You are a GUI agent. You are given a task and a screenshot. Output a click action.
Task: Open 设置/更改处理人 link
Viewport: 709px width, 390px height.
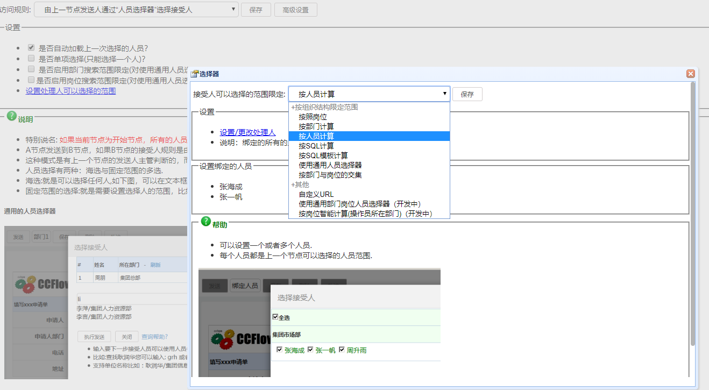tap(247, 132)
